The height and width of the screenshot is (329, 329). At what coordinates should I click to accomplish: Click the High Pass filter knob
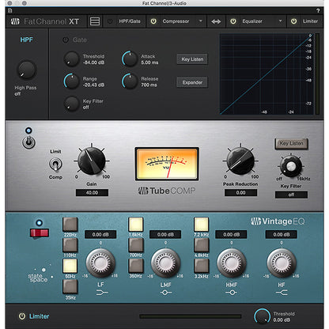(x=26, y=70)
